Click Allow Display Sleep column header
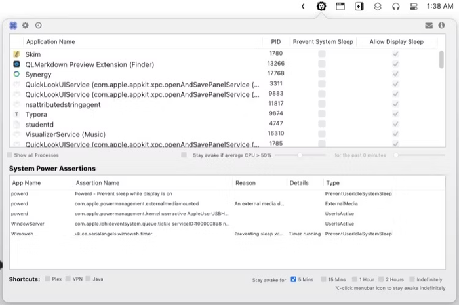This screenshot has height=305, width=459. click(x=396, y=41)
